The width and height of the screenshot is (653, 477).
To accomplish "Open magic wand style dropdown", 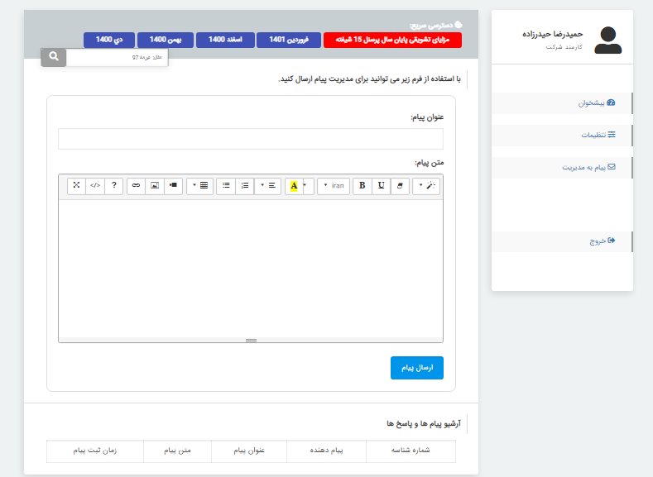I will pos(426,185).
